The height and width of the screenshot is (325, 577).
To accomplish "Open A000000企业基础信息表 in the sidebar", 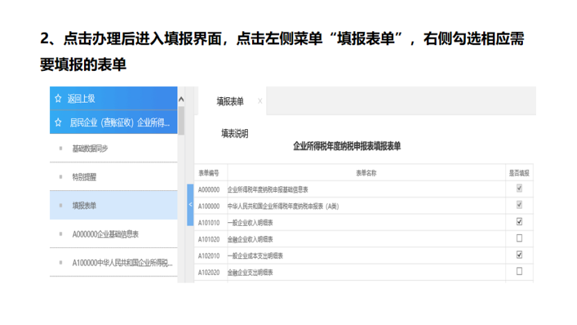I will pyautogui.click(x=106, y=234).
